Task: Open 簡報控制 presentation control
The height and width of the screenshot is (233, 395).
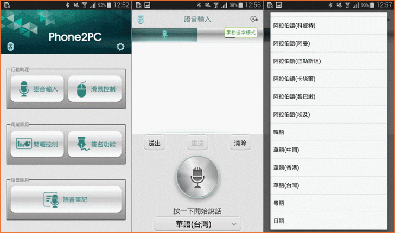Action: 37,144
